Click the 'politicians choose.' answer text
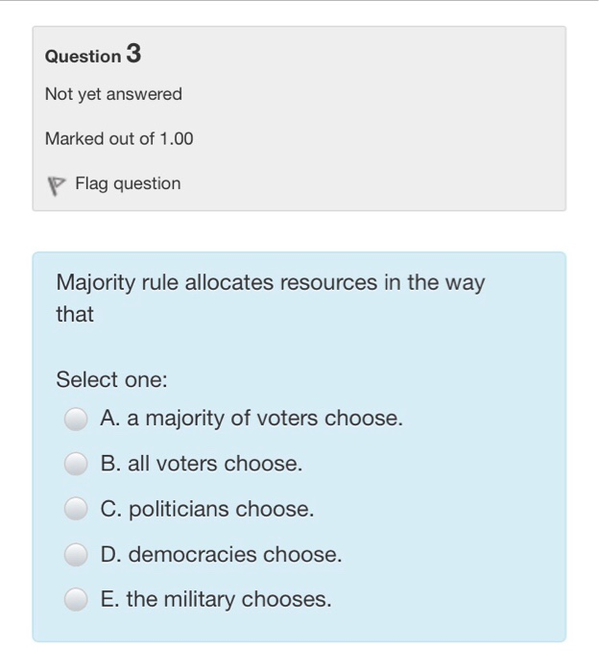Image resolution: width=599 pixels, height=672 pixels. point(222,509)
